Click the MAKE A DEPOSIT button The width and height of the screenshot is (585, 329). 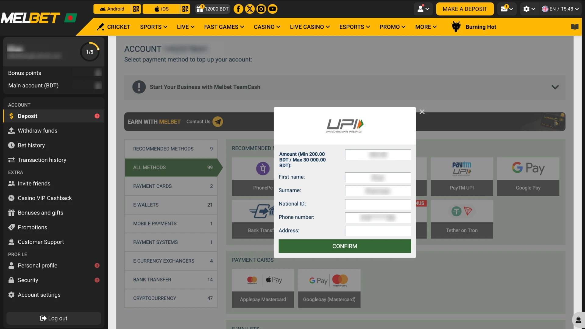pos(465,9)
